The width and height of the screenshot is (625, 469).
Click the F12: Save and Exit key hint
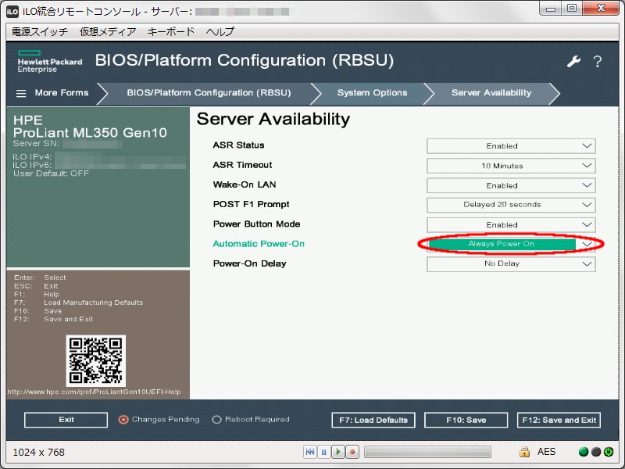53,320
